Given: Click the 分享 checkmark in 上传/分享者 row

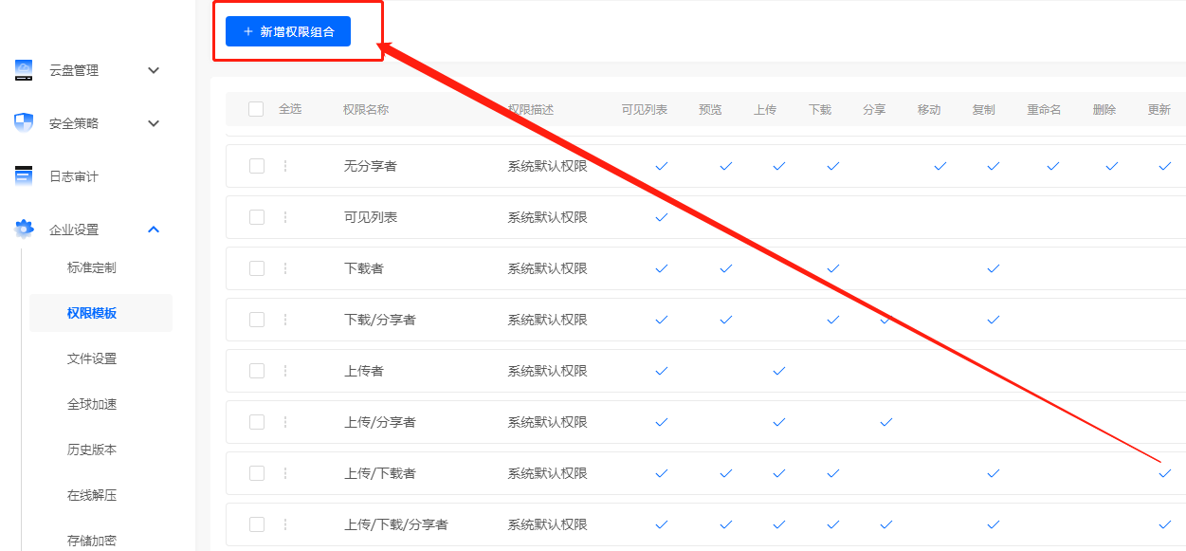Looking at the screenshot, I should click(x=886, y=422).
